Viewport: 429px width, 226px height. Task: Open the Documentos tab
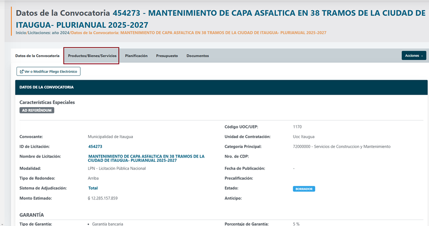click(x=198, y=56)
